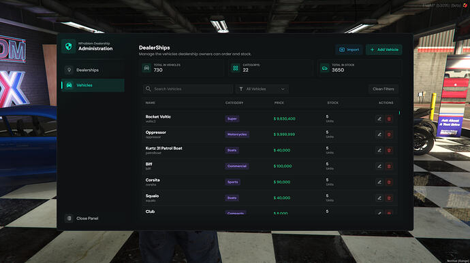Edit the Biff commercial vehicle
Viewport: 470px width, 263px height.
[x=379, y=166]
